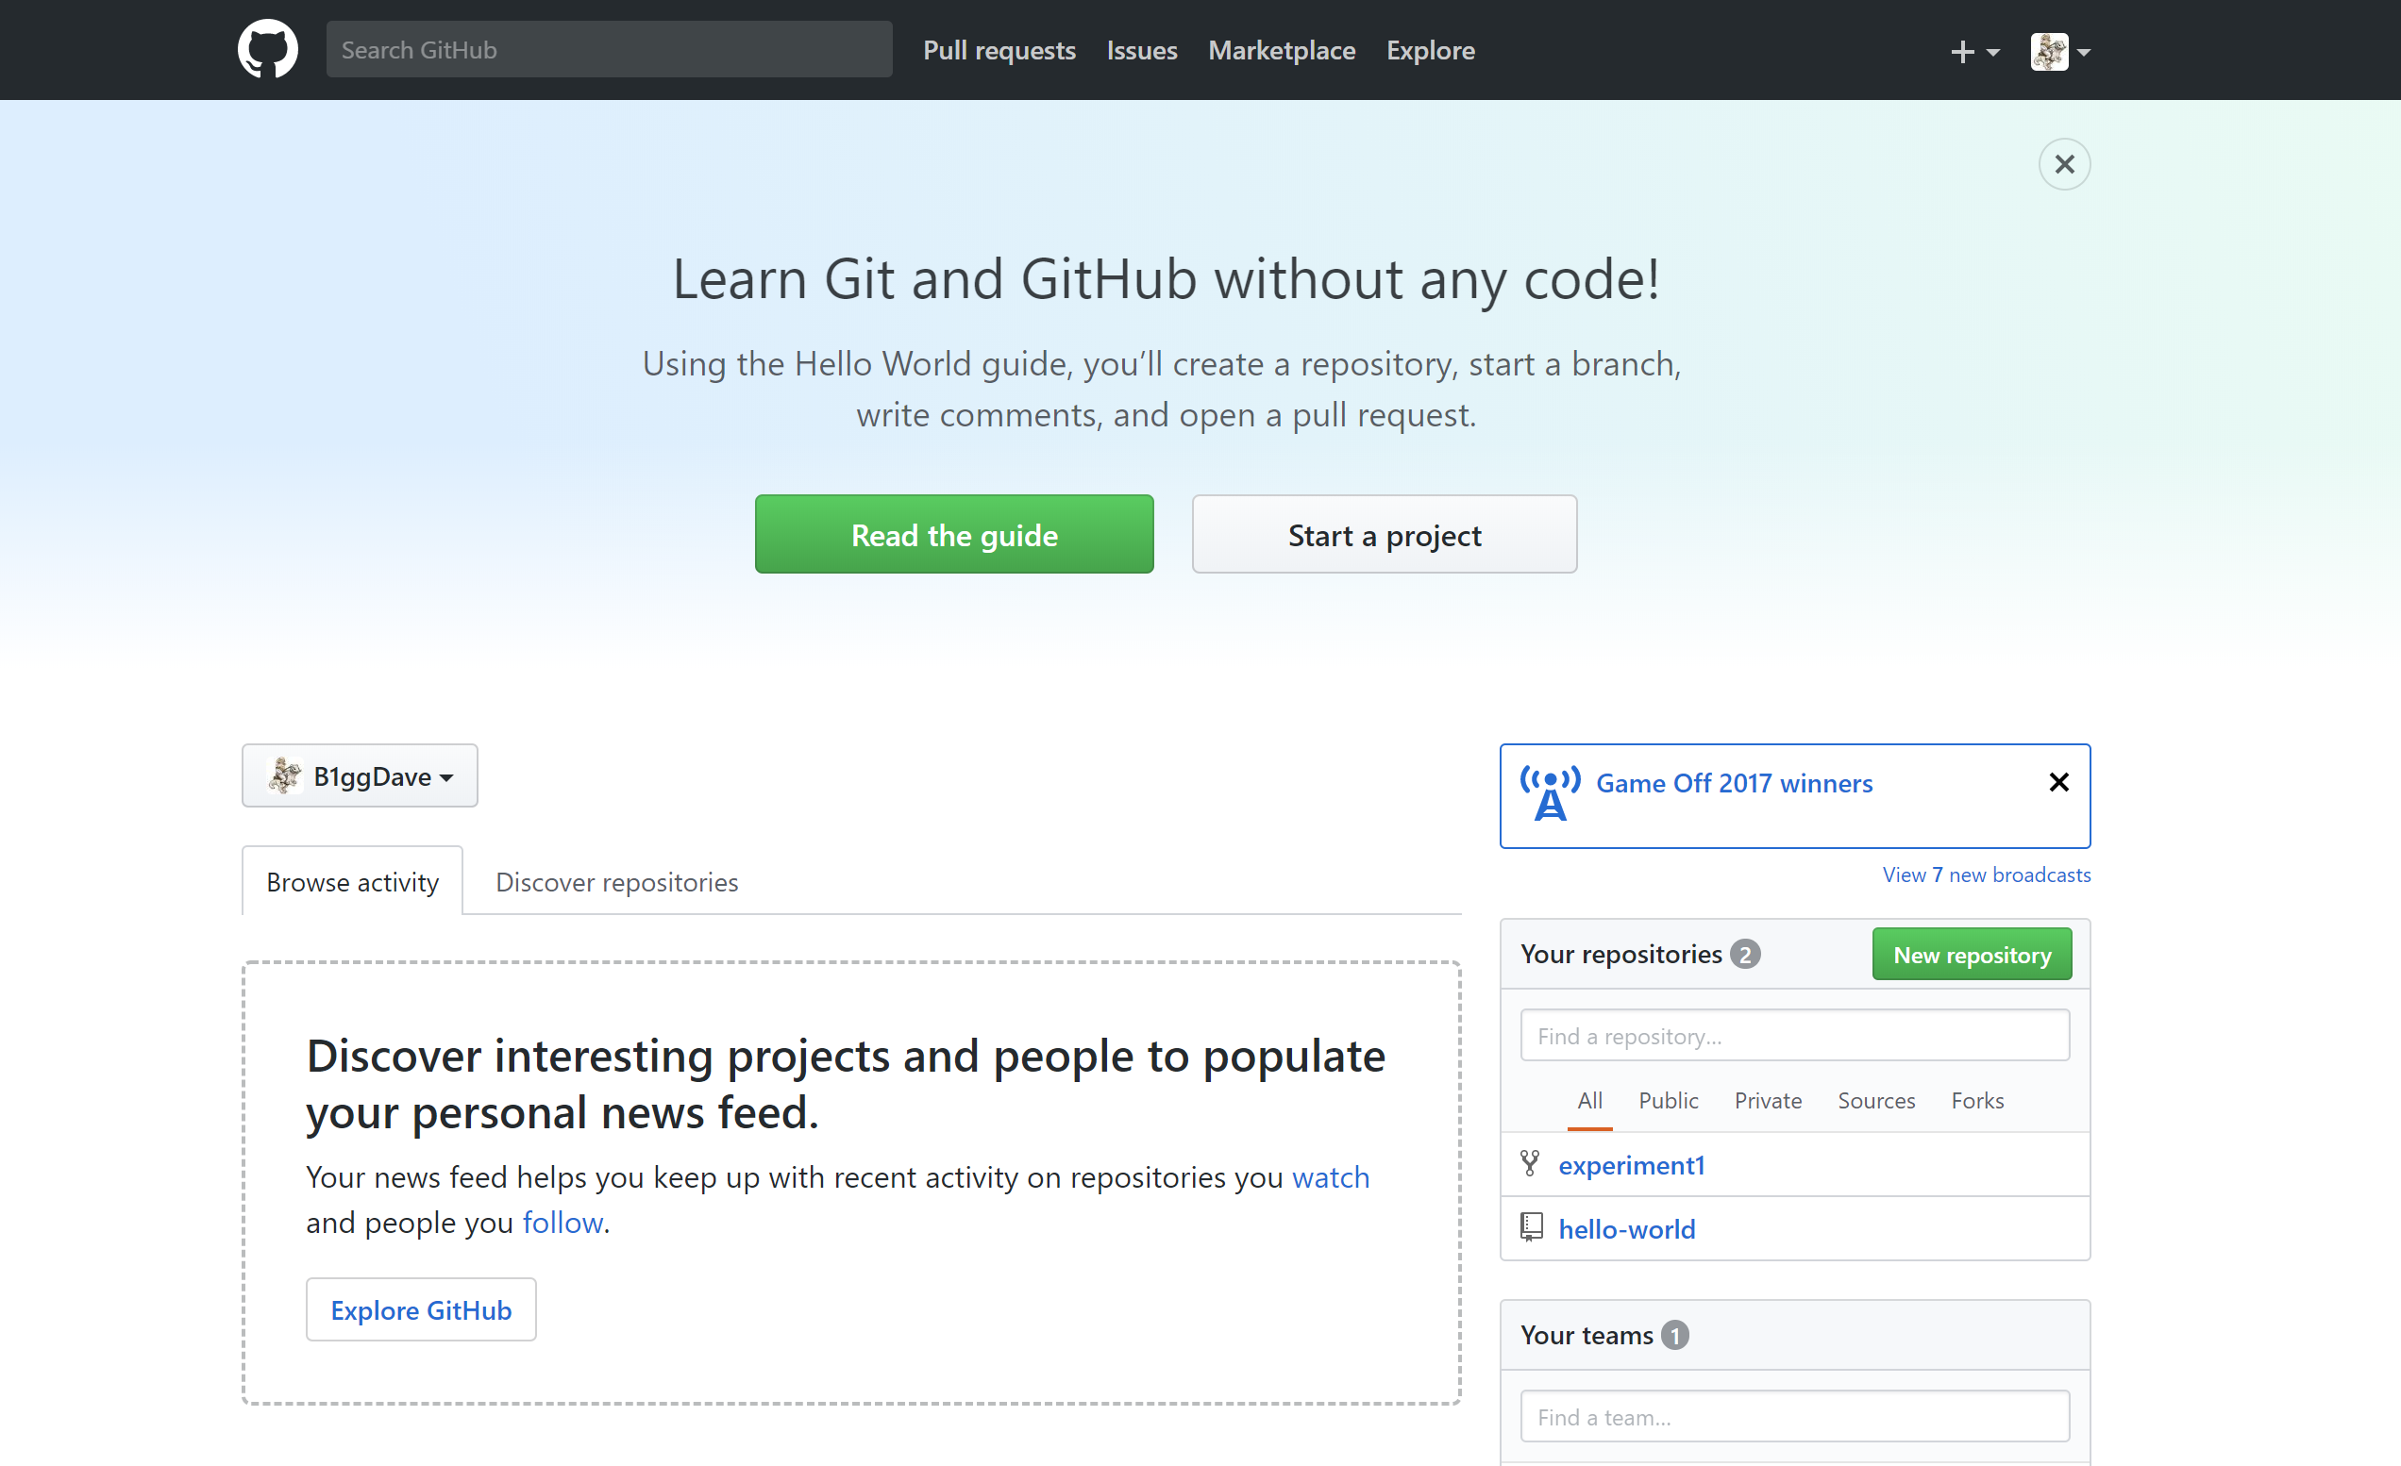
Task: Click the fork icon beside experiment1
Action: point(1530,1163)
